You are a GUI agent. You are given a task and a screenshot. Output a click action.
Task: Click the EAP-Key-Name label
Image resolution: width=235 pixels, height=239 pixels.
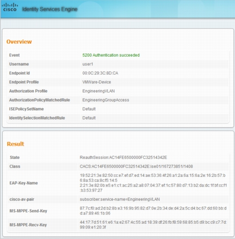click(x=23, y=183)
